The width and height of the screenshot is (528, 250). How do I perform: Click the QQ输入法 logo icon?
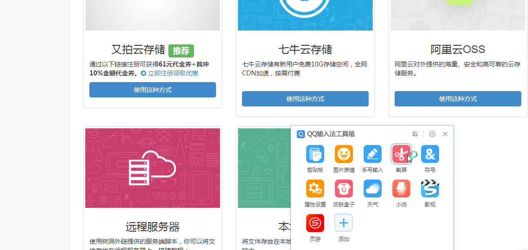tap(301, 134)
